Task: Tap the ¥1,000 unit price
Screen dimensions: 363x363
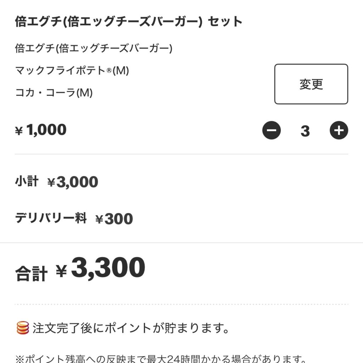Action: coord(41,130)
